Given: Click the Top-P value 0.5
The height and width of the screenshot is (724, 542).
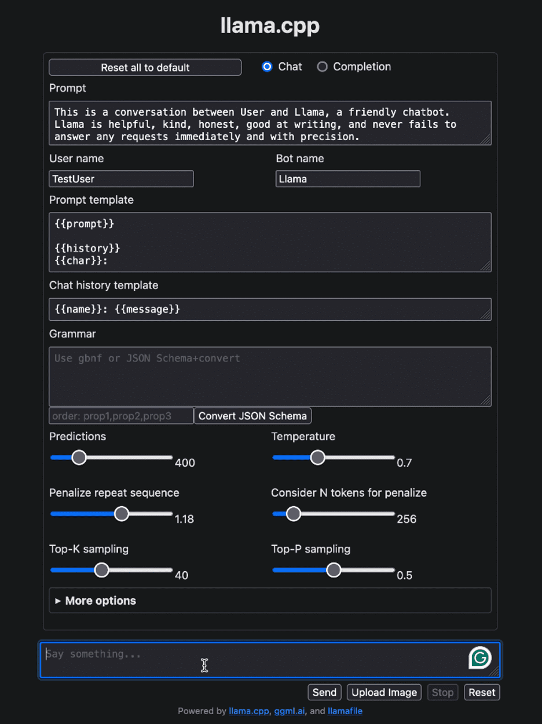Looking at the screenshot, I should tap(404, 575).
